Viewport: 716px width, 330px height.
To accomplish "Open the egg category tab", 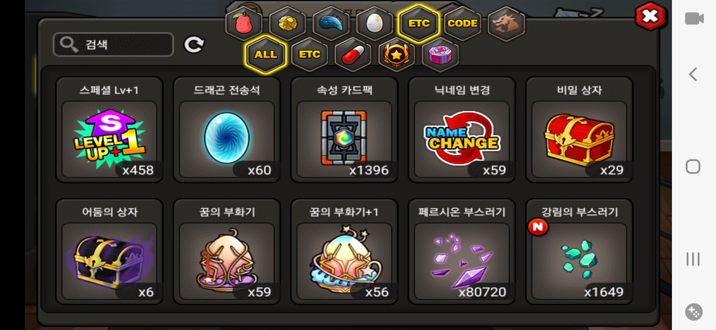I will coord(375,24).
